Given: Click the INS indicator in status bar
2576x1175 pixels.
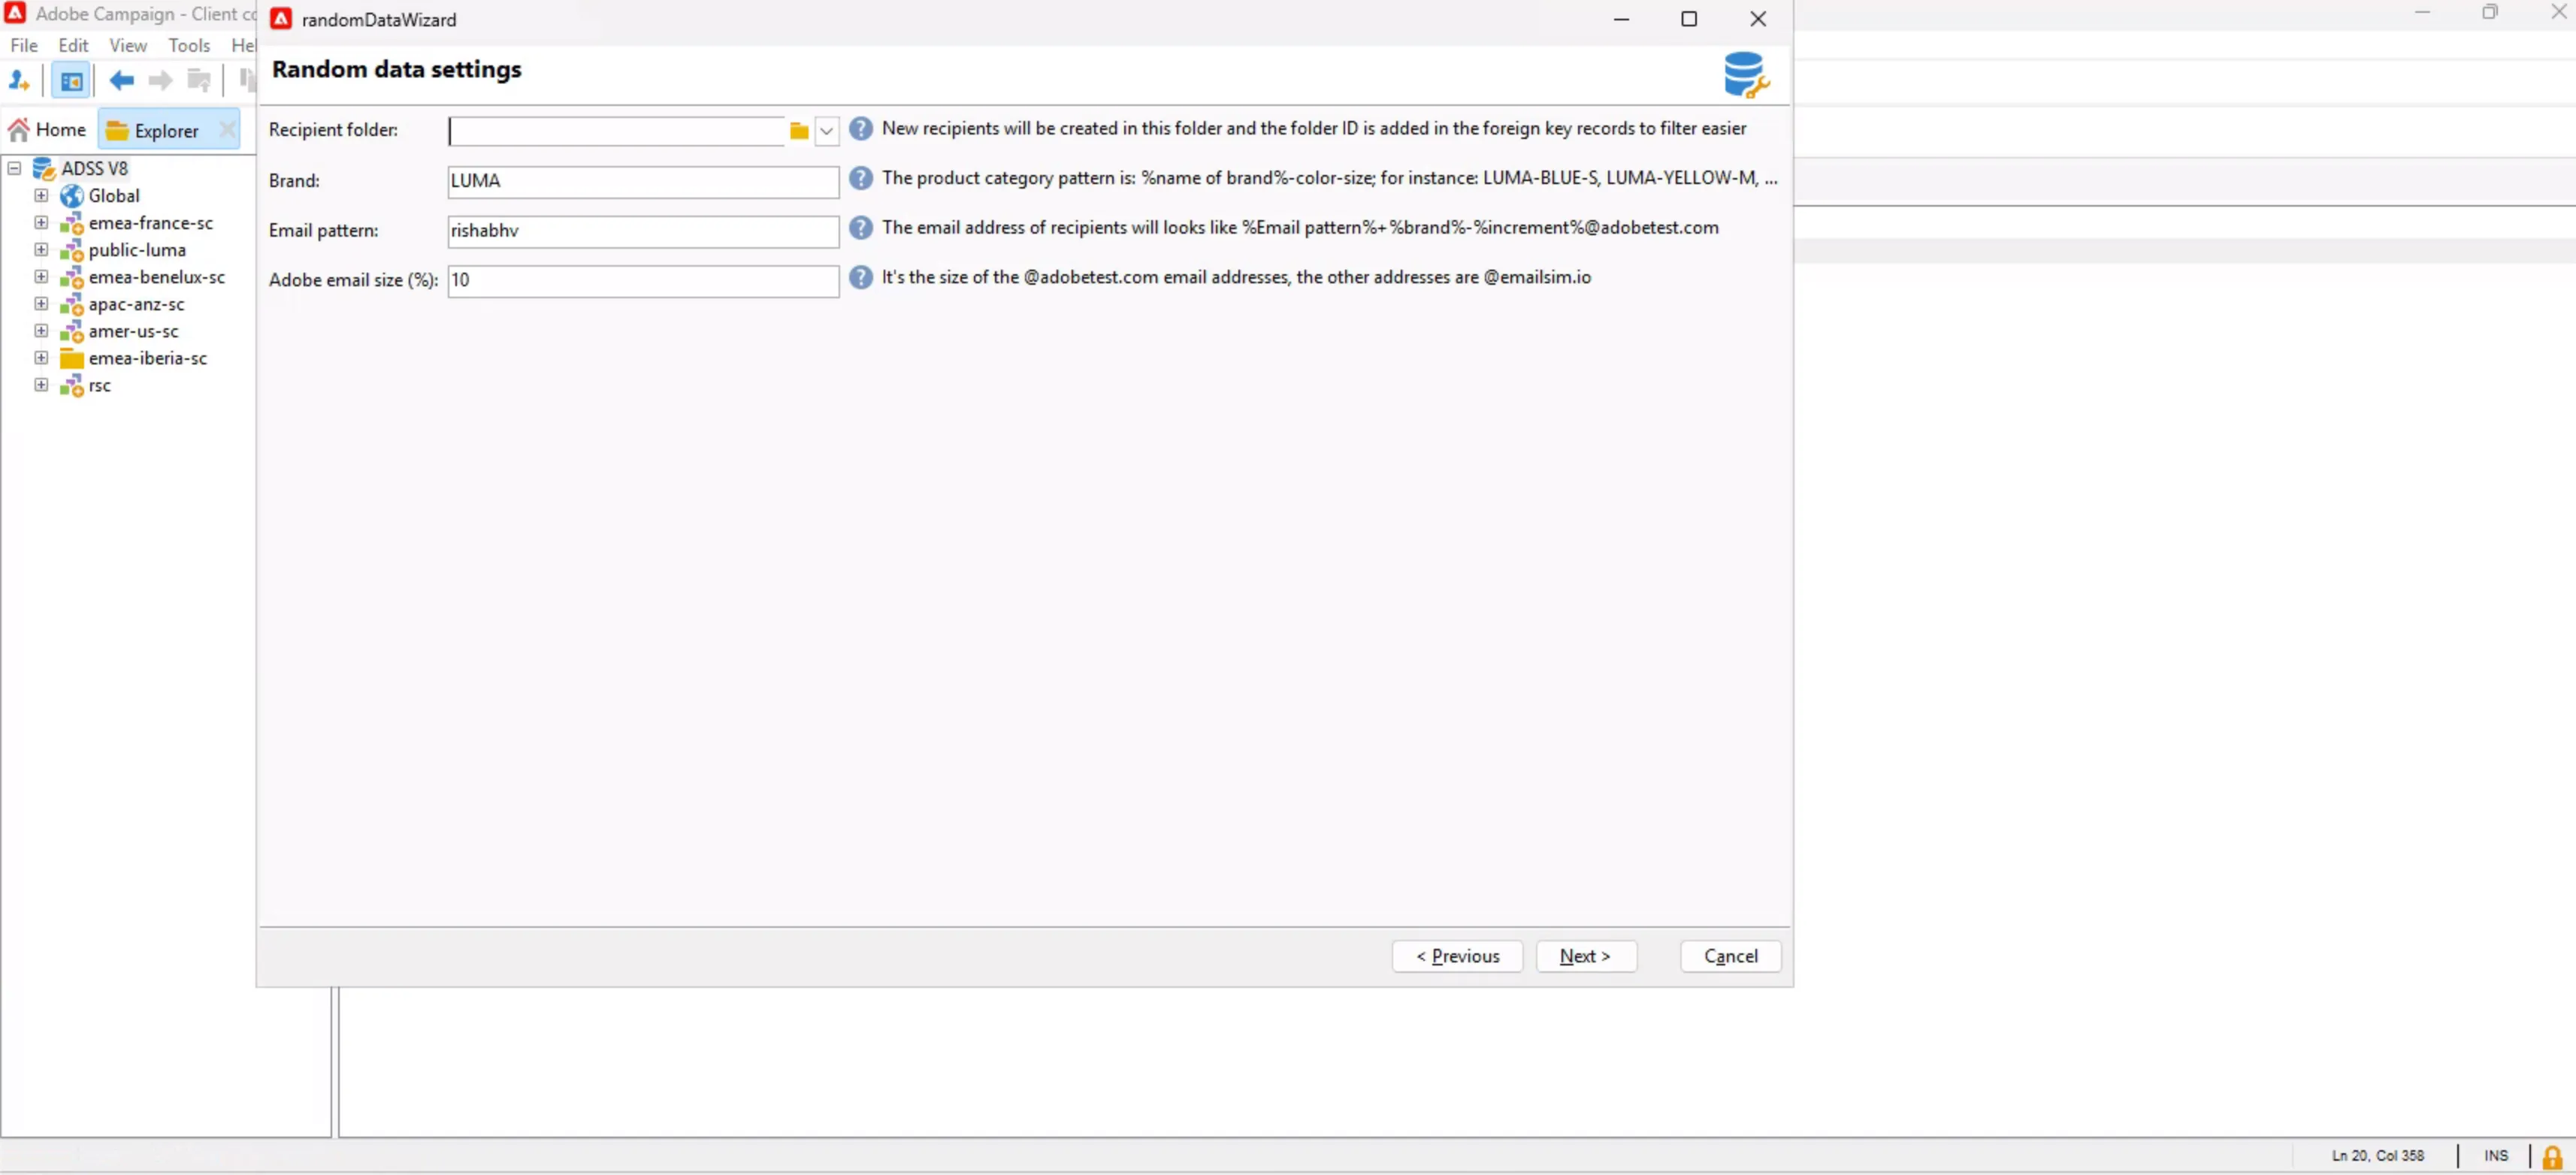Looking at the screenshot, I should tap(2495, 1156).
